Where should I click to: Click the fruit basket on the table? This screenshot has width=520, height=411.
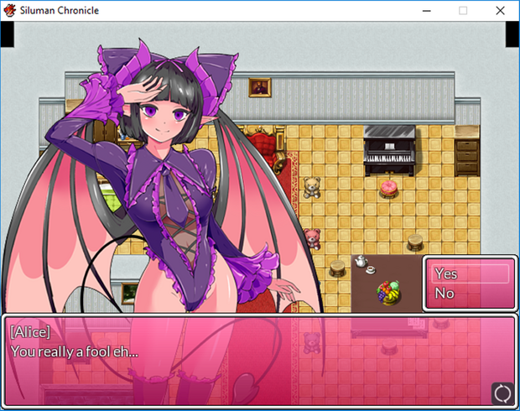pos(388,293)
